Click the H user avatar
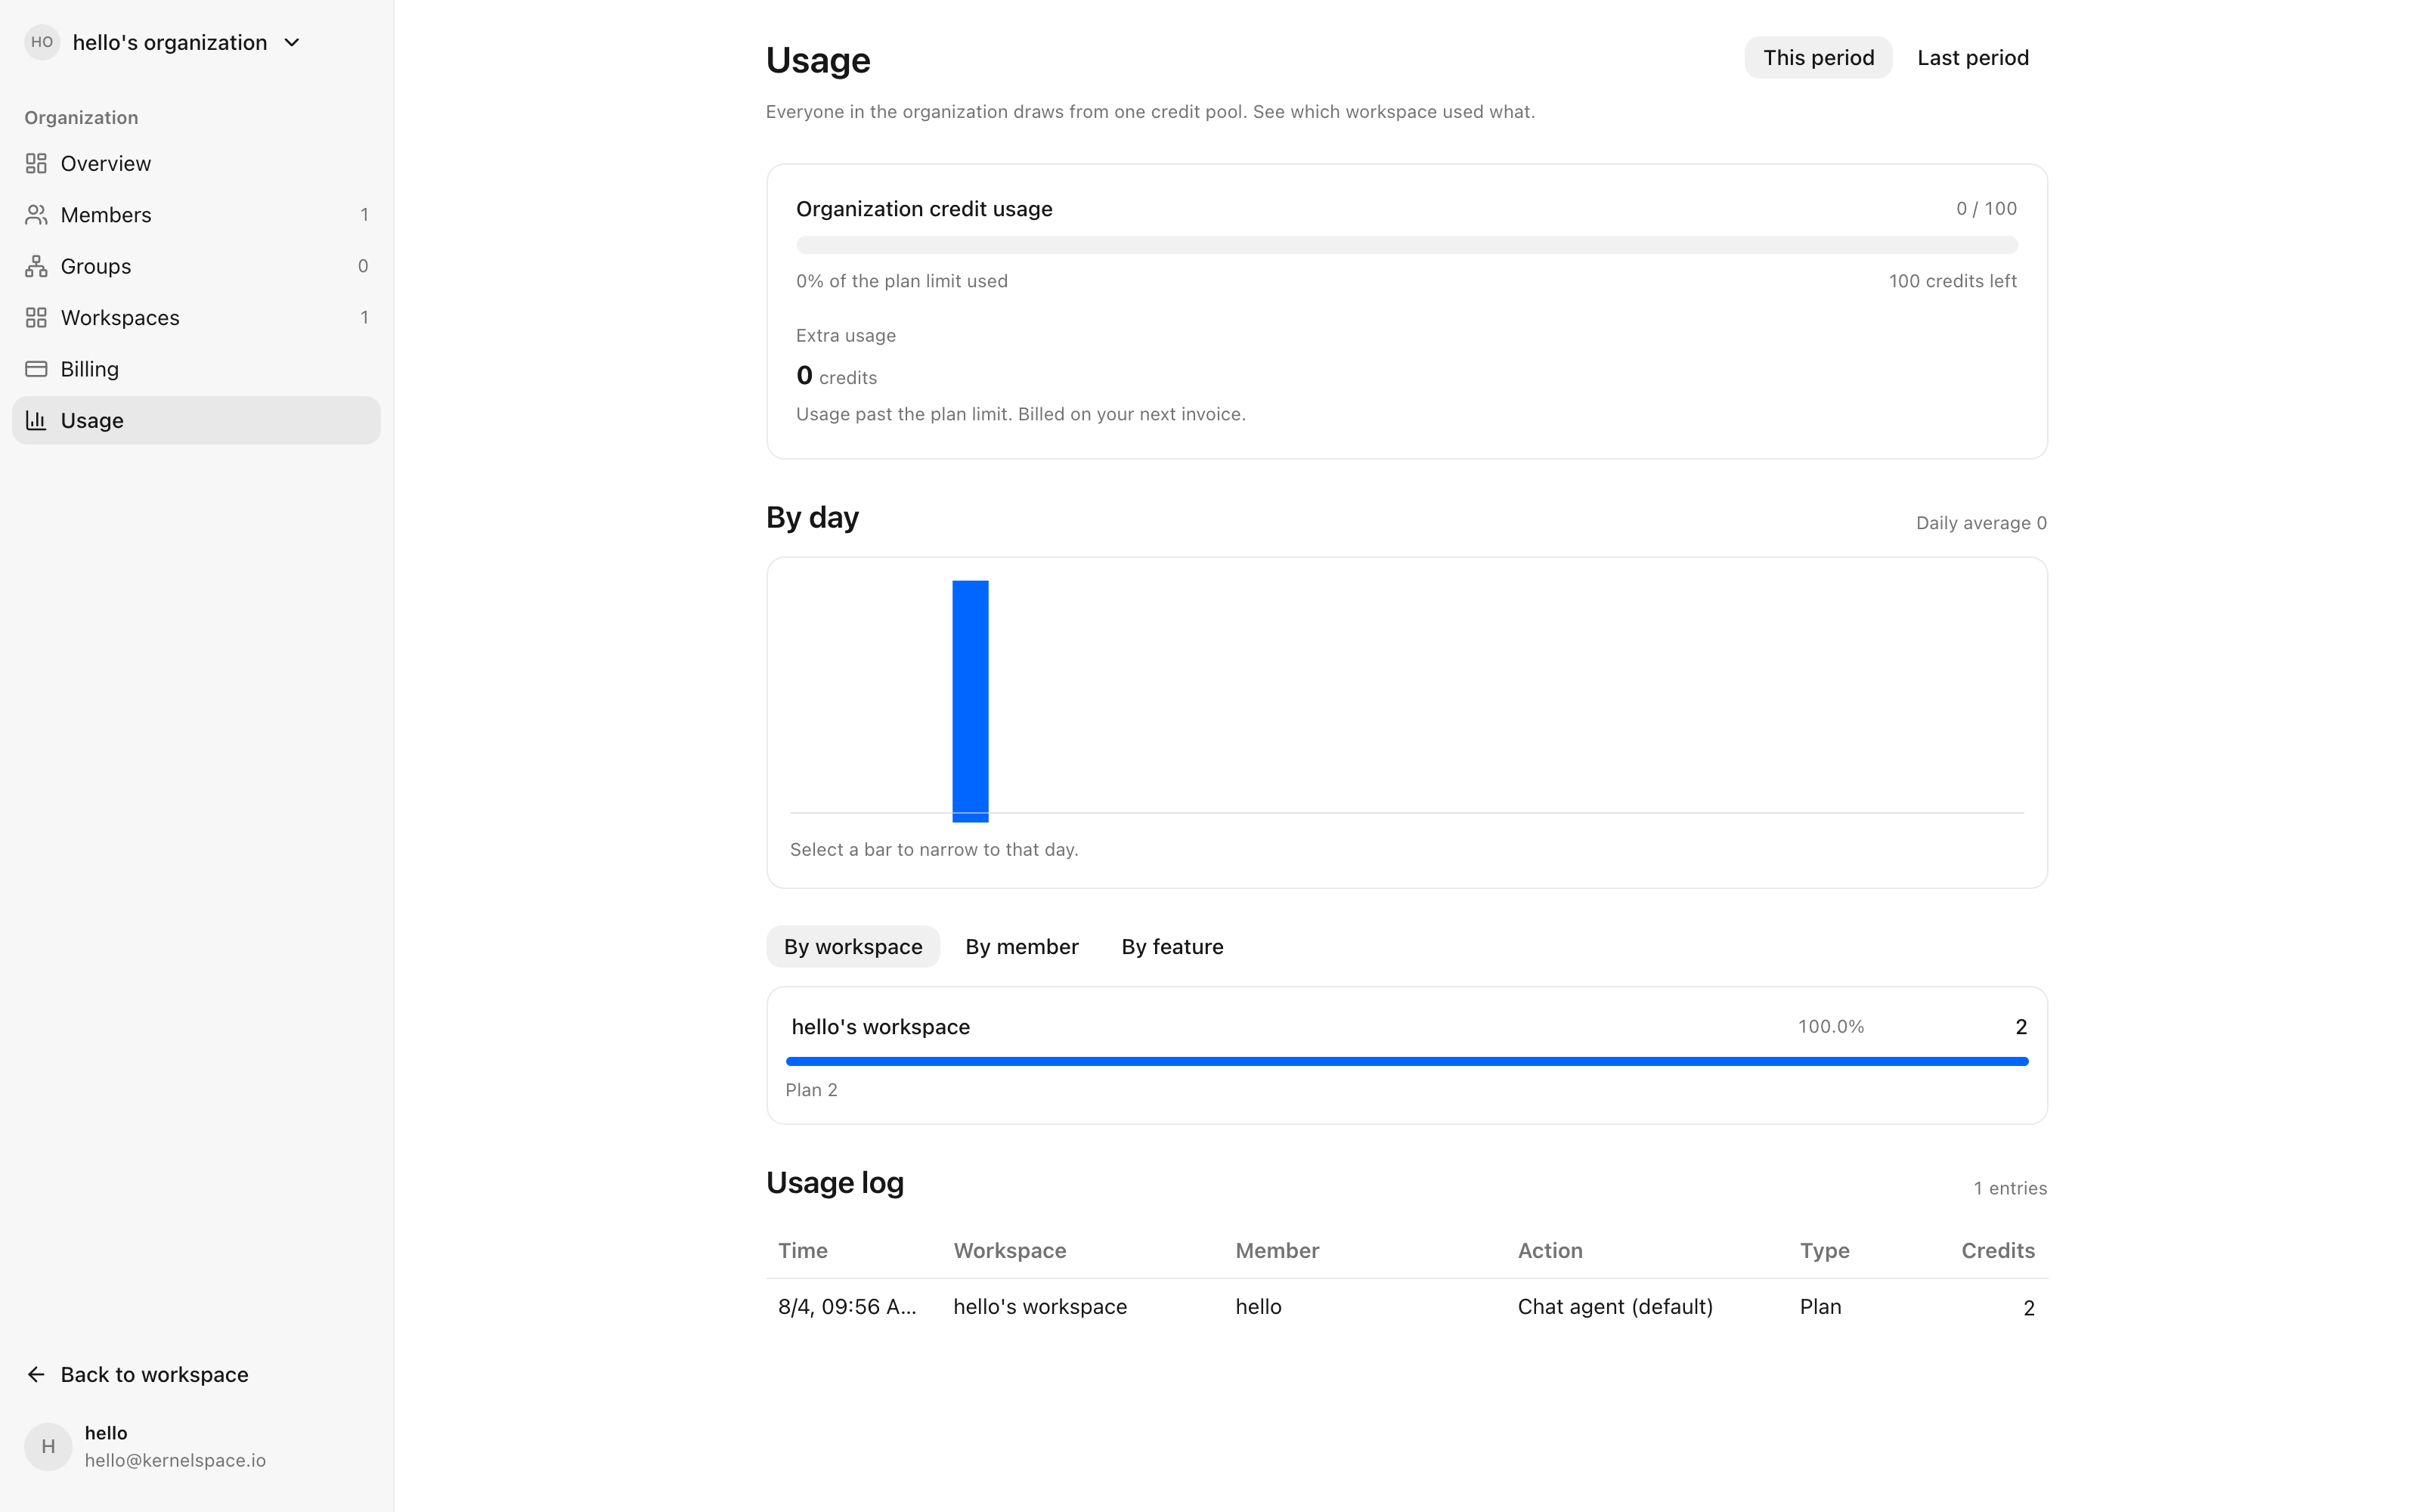The height and width of the screenshot is (1512, 2419). 48,1446
